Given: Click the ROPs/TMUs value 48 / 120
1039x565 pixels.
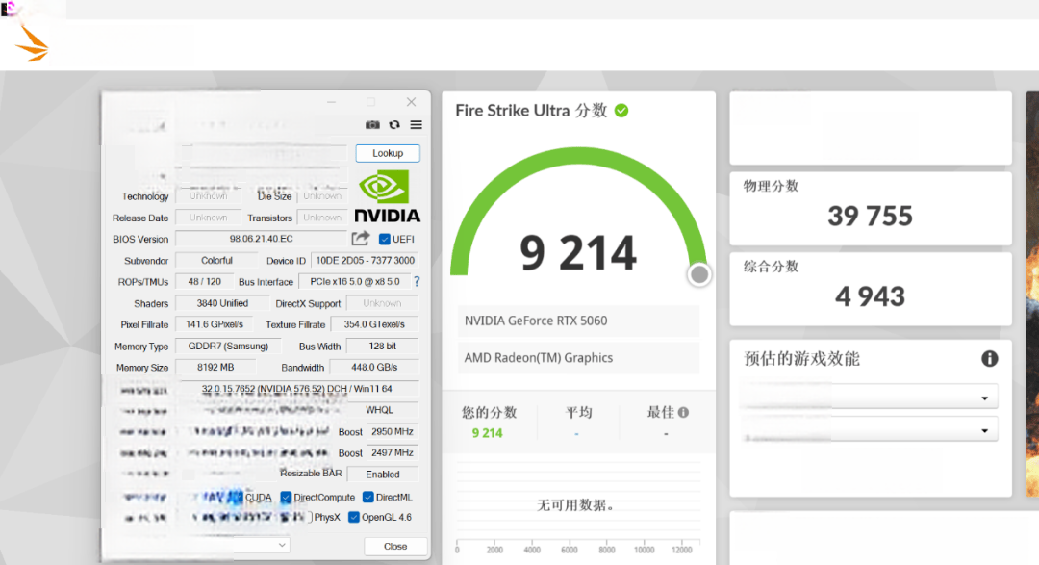Looking at the screenshot, I should coord(205,282).
